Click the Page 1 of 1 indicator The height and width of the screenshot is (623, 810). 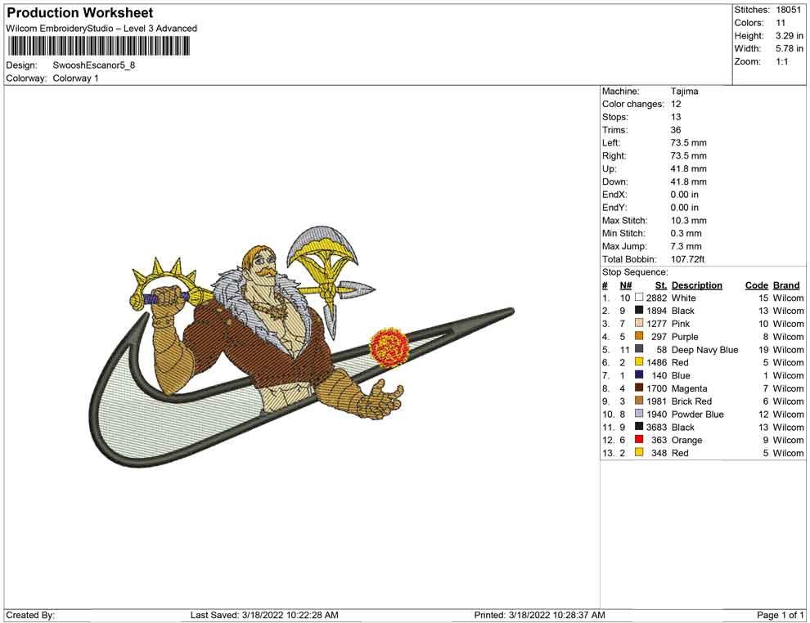click(780, 615)
